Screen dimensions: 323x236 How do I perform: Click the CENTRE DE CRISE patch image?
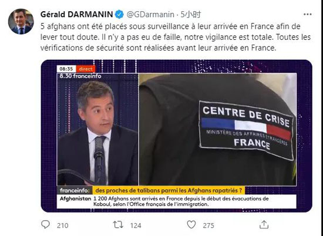pos(246,130)
